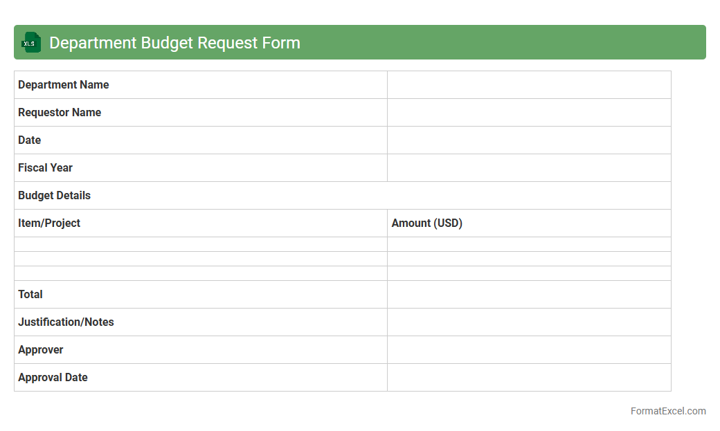Open the FormatExcel.com link

tap(667, 411)
